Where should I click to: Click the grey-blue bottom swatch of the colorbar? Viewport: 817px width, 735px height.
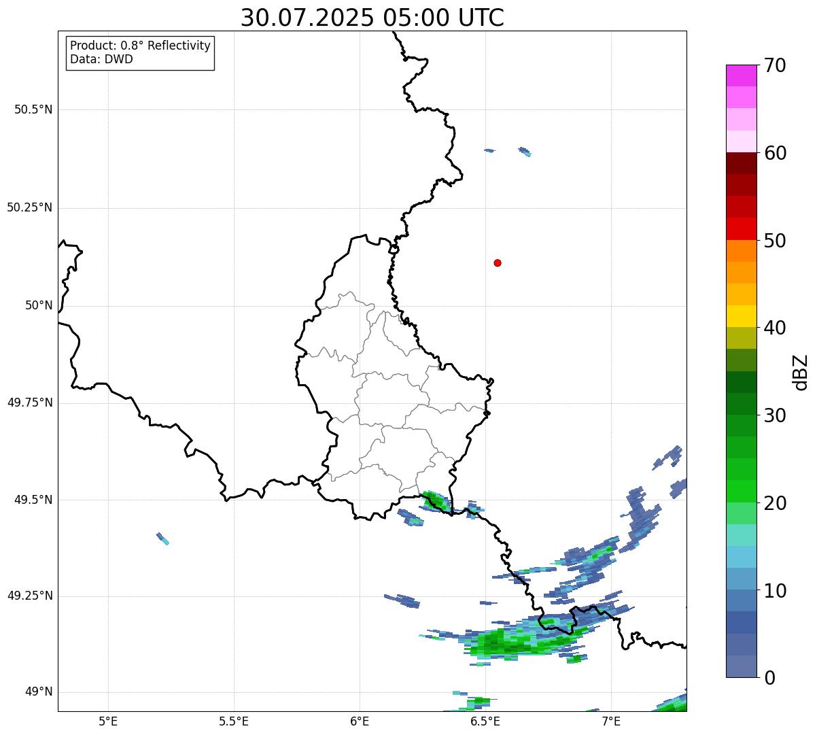741,666
